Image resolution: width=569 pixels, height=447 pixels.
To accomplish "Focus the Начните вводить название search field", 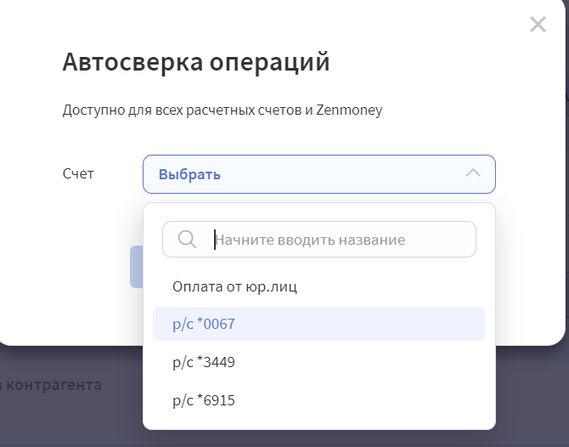I will (319, 240).
